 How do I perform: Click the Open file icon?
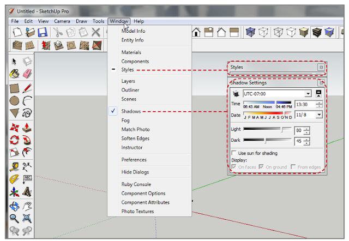(x=30, y=32)
